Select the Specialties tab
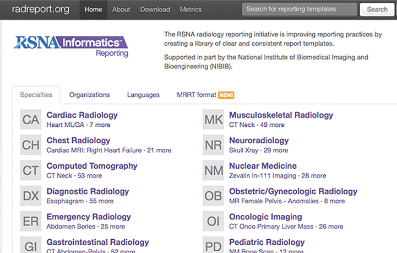The height and width of the screenshot is (253, 397). click(36, 95)
